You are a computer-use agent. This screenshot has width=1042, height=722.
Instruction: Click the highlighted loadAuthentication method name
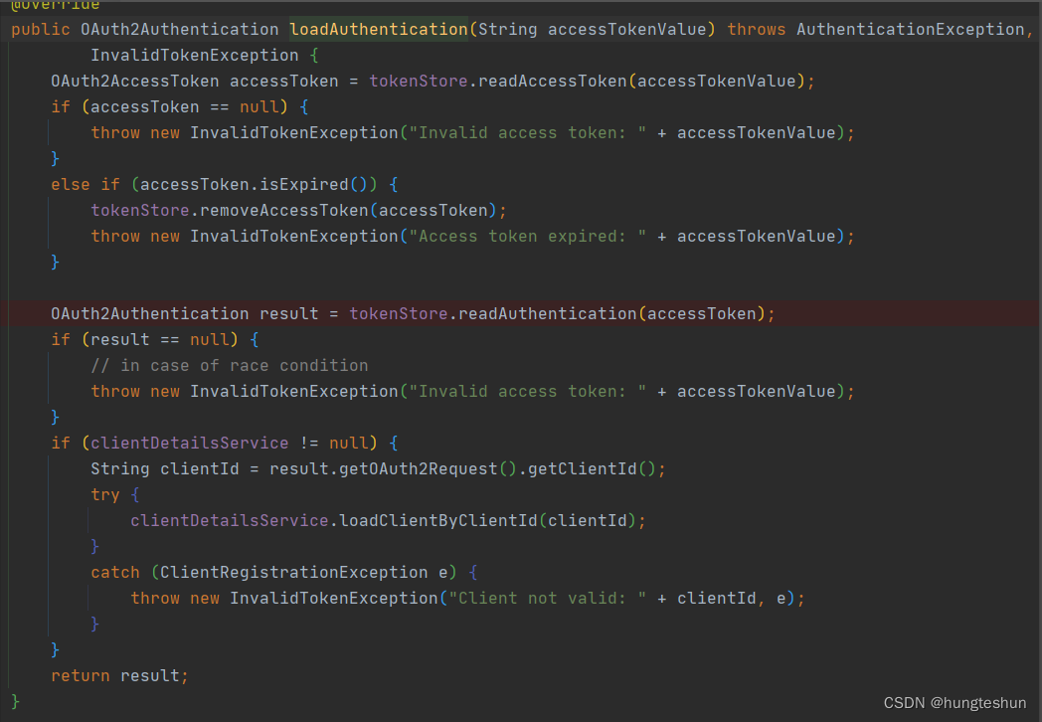click(x=378, y=29)
